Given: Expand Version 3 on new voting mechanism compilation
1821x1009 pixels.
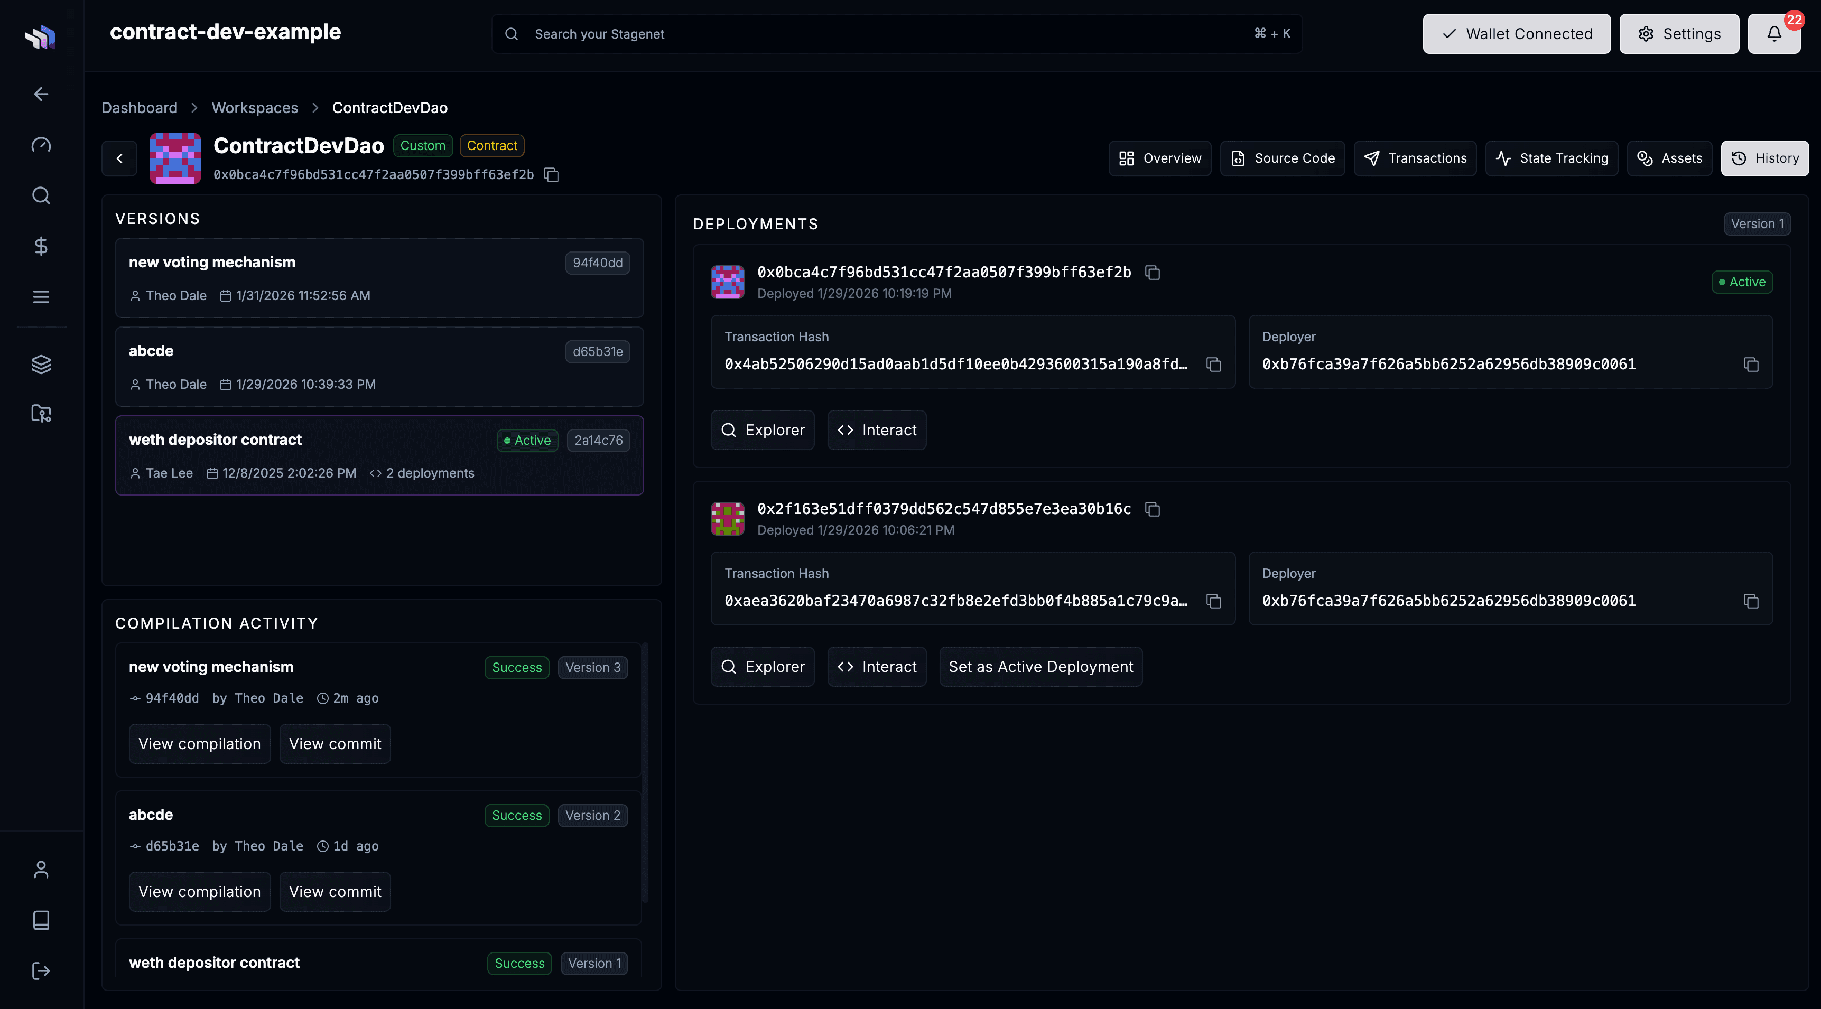Looking at the screenshot, I should click(x=592, y=667).
